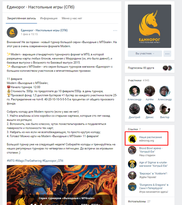Expand the Вы участник dropdown
The width and height of the screenshot is (182, 205).
coord(145,54)
